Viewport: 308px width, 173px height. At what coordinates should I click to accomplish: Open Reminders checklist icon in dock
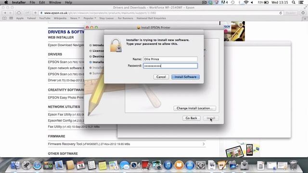(91, 165)
